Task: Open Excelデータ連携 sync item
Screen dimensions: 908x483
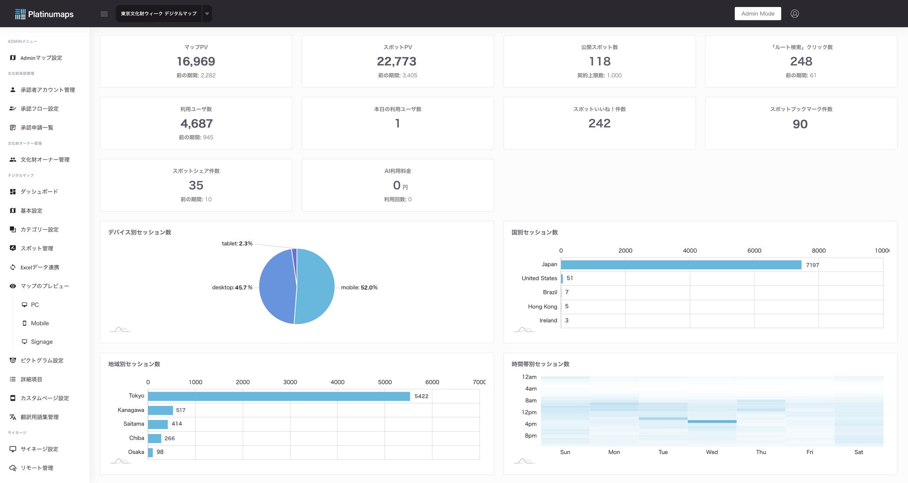Action: 40,267
